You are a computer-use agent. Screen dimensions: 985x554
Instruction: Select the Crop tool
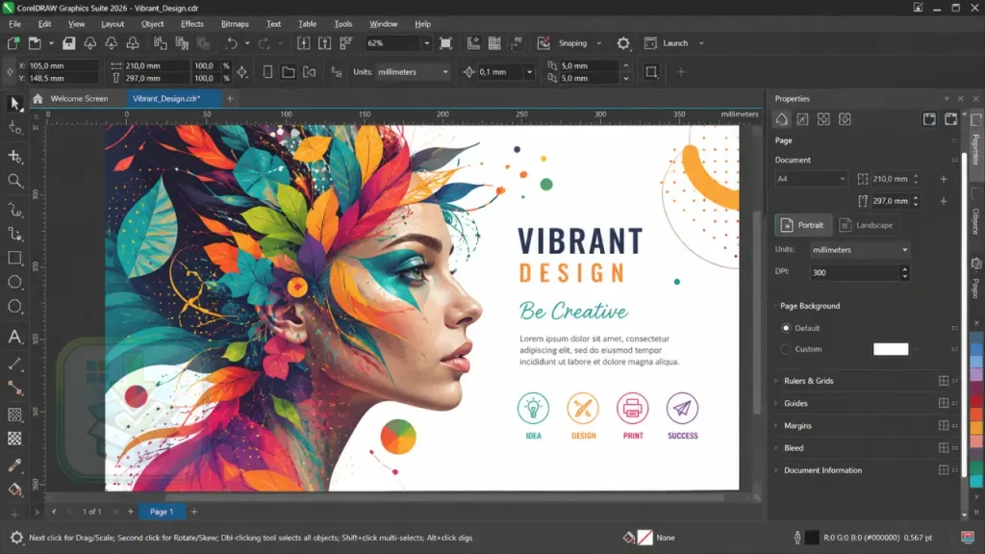pos(15,156)
